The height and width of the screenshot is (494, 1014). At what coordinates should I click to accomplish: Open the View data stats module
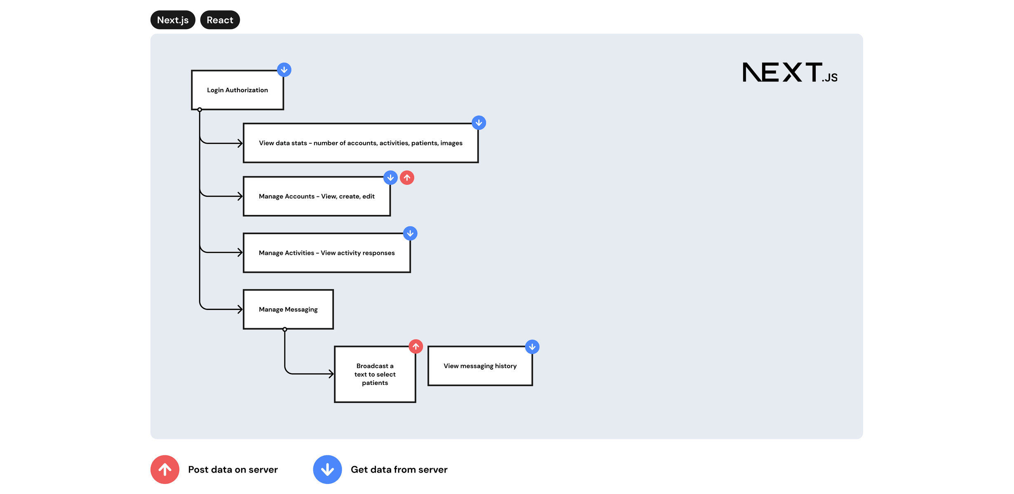360,143
